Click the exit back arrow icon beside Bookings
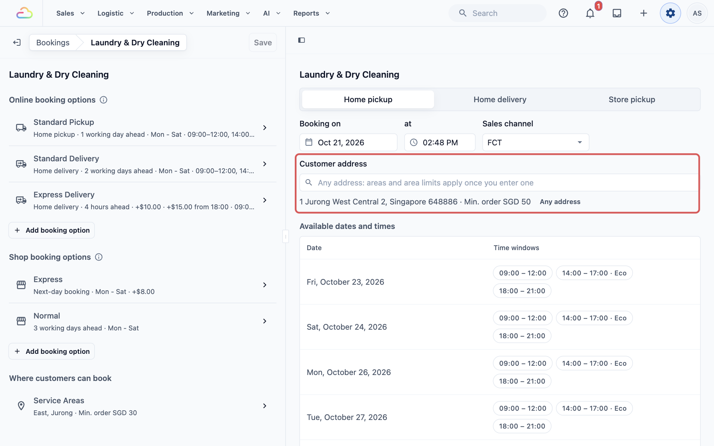 pyautogui.click(x=17, y=42)
